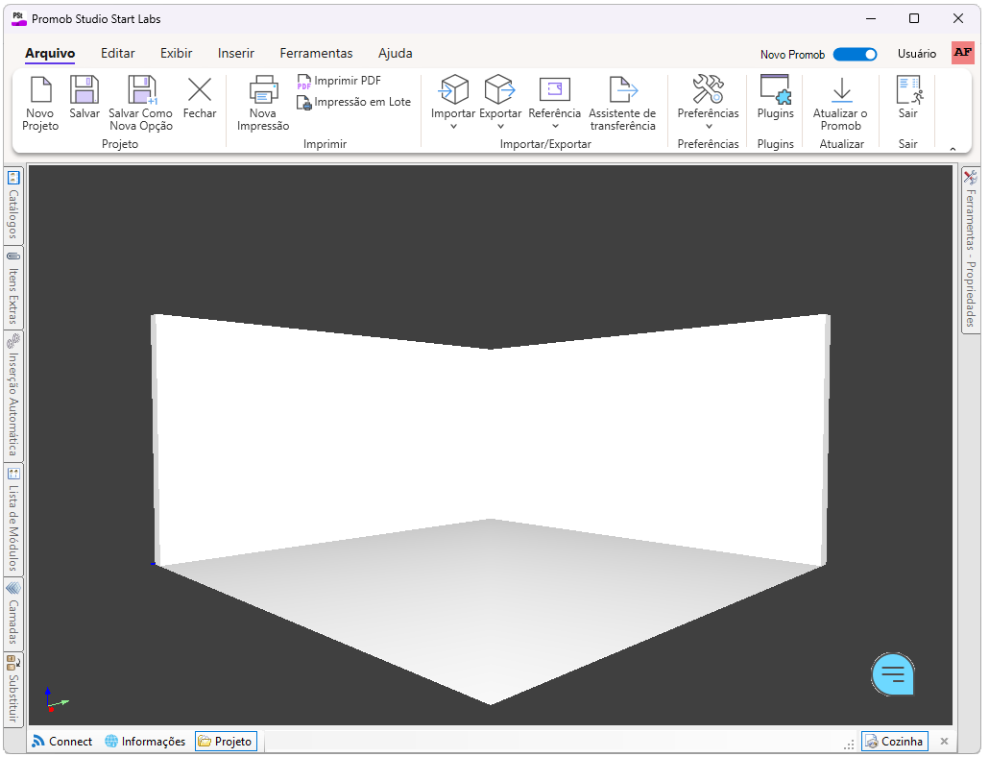
Task: Click the Fechar project icon
Action: tap(200, 89)
